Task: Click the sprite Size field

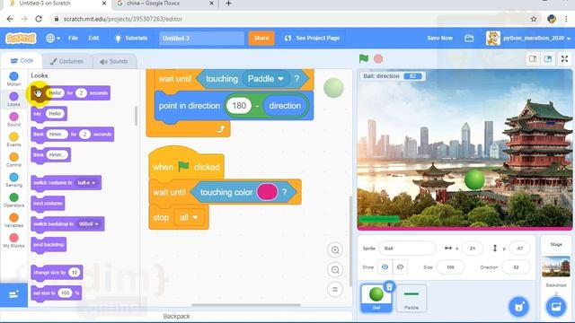Action: point(450,267)
